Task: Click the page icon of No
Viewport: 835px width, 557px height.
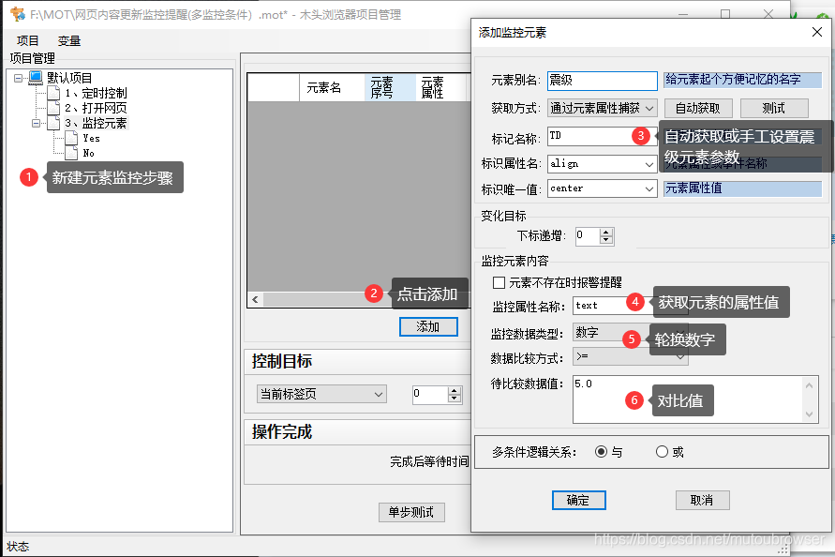Action: 71,153
